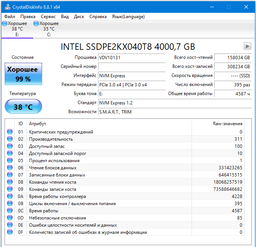Click raw value 85 of unsafe shutdowns
Image resolution: width=256 pixels, height=247 pixels.
[240, 218]
